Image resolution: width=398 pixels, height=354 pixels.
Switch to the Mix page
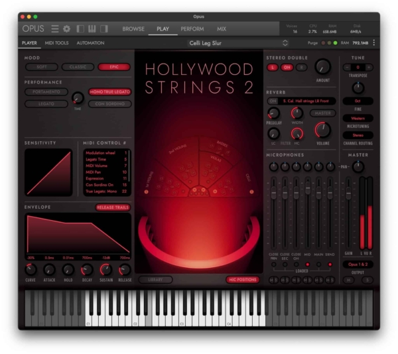click(222, 29)
